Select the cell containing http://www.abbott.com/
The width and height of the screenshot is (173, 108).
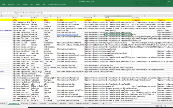coord(22,24)
